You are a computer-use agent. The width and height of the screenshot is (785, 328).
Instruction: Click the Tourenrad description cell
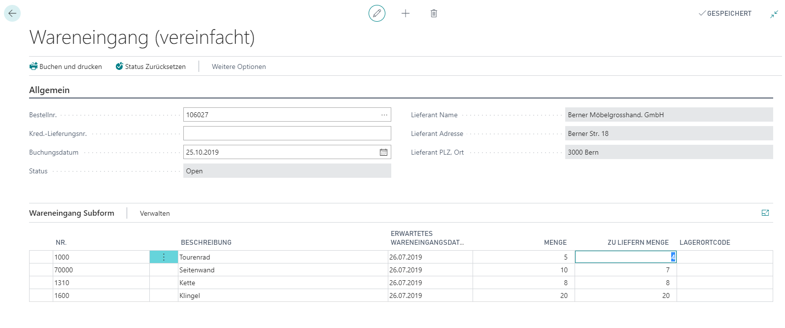point(283,257)
